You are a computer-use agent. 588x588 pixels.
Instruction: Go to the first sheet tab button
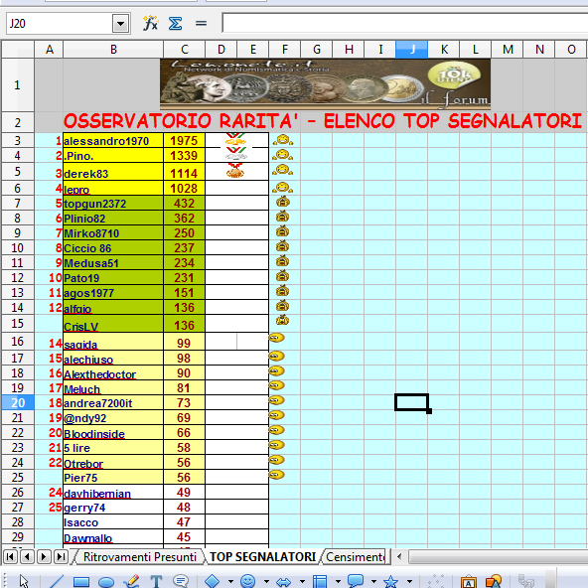point(10,556)
